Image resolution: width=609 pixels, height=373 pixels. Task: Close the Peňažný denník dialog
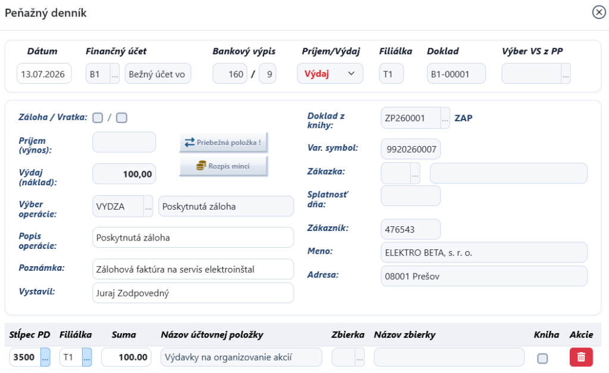(599, 12)
